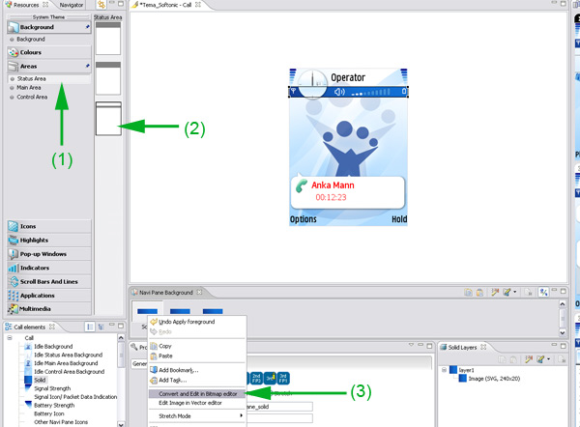Select the Main Area radio item

(x=29, y=88)
